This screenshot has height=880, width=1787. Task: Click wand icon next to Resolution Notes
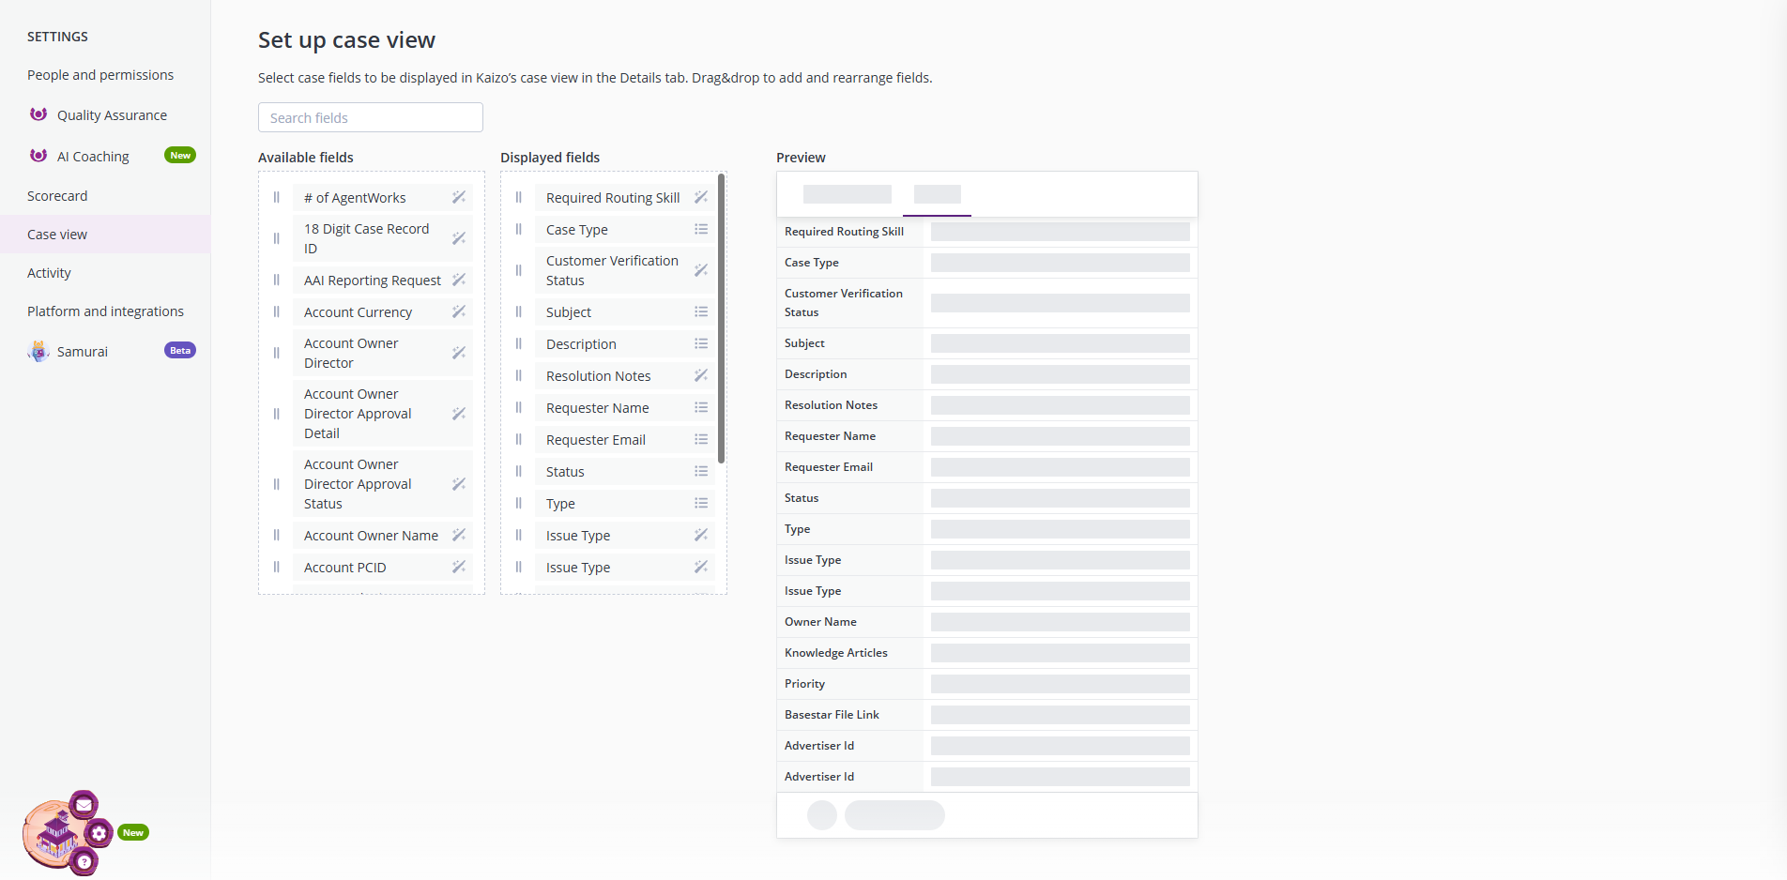point(701,375)
